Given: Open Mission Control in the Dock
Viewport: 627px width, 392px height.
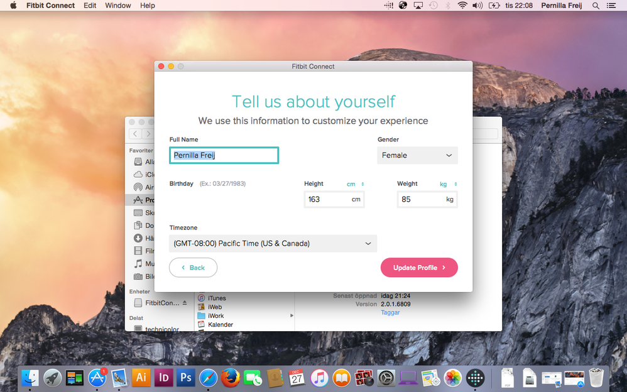Looking at the screenshot, I should tap(75, 378).
